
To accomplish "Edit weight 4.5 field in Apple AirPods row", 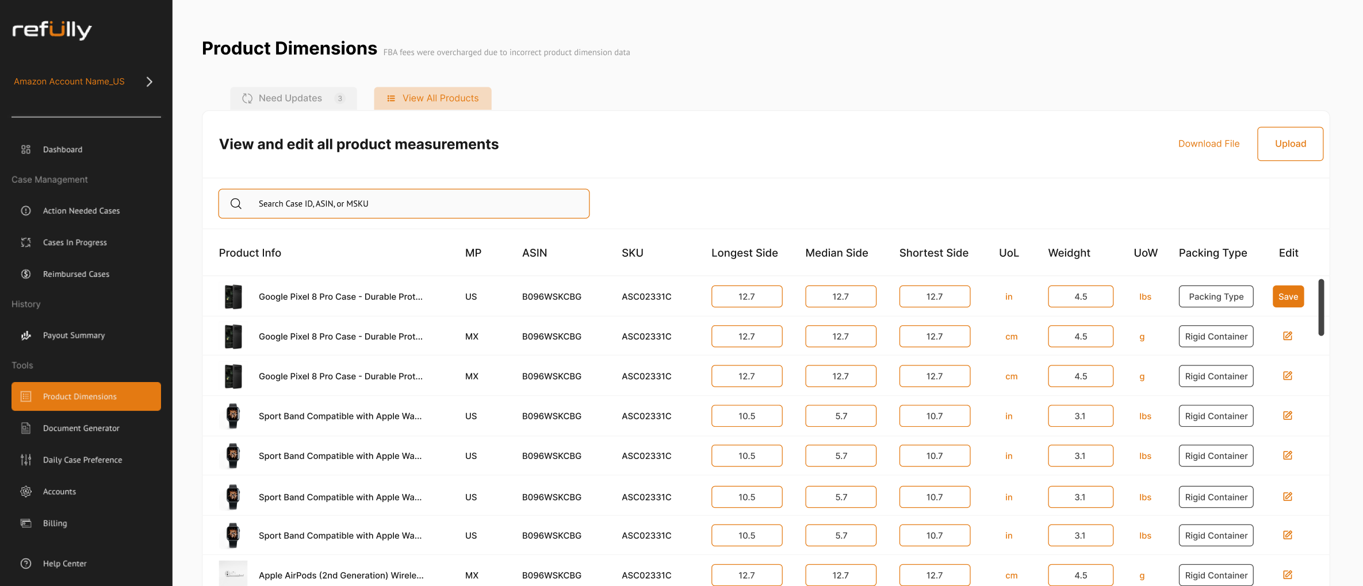I will tap(1081, 575).
